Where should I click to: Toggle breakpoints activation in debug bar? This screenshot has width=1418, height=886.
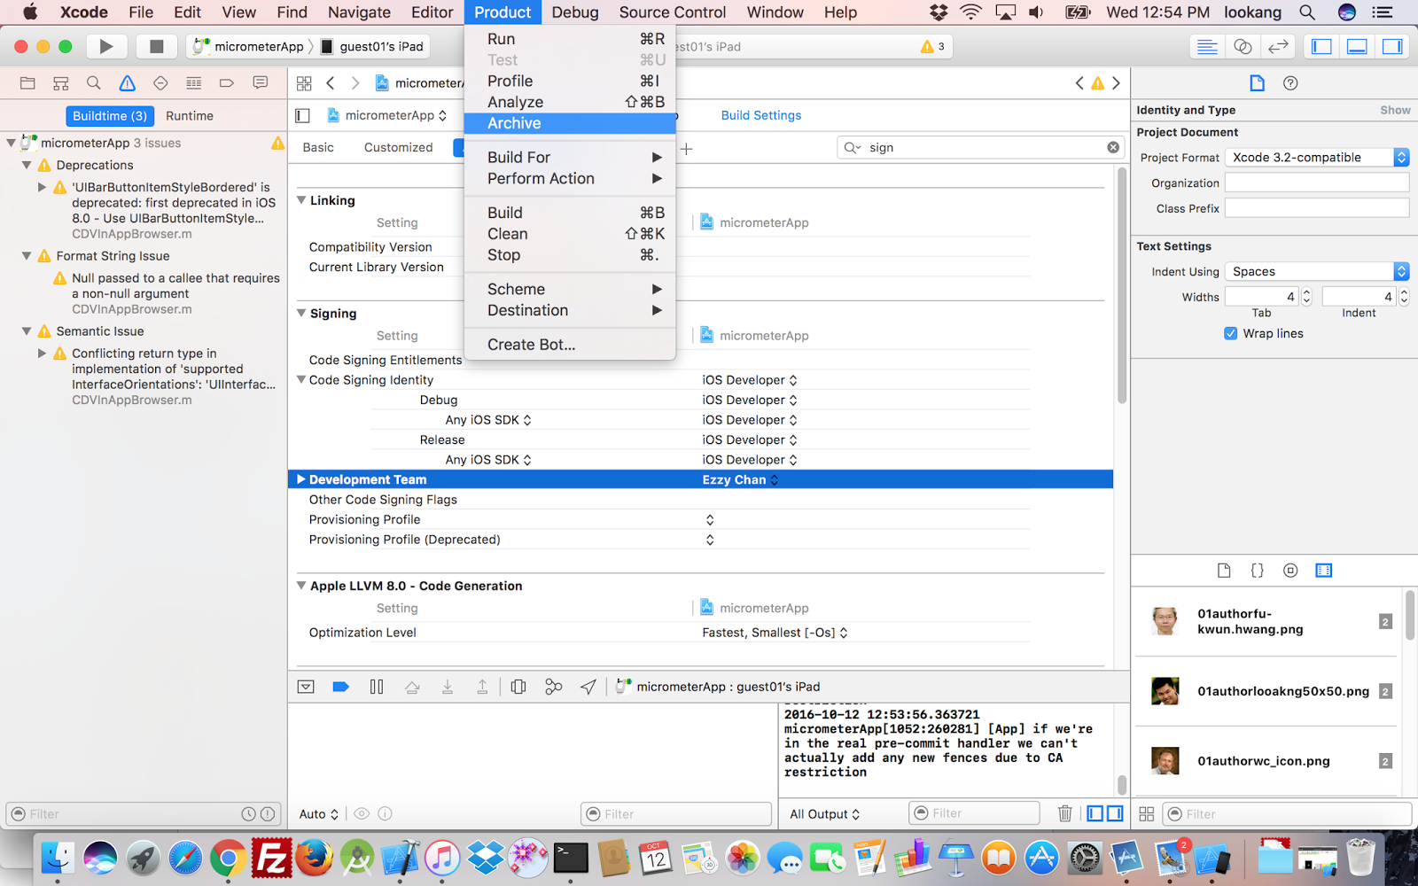tap(340, 687)
